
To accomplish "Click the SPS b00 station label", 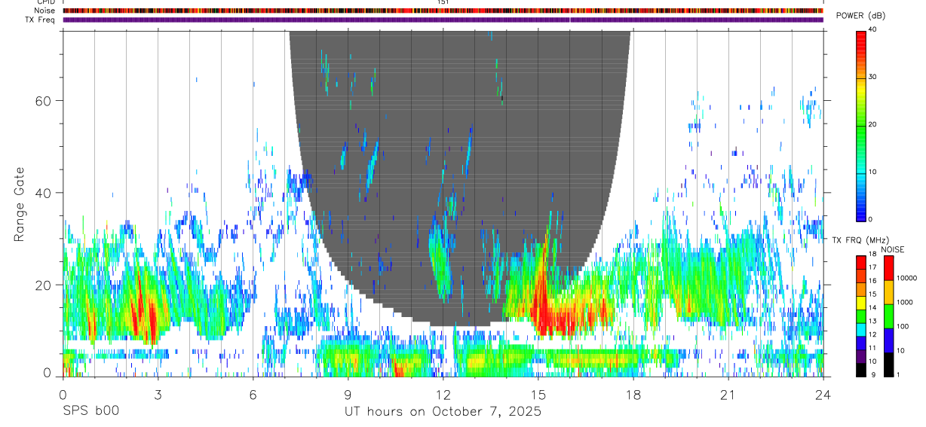I will (90, 411).
